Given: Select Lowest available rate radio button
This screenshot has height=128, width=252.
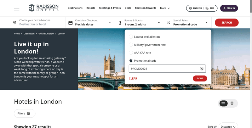Looking at the screenshot, I should tap(131, 37).
